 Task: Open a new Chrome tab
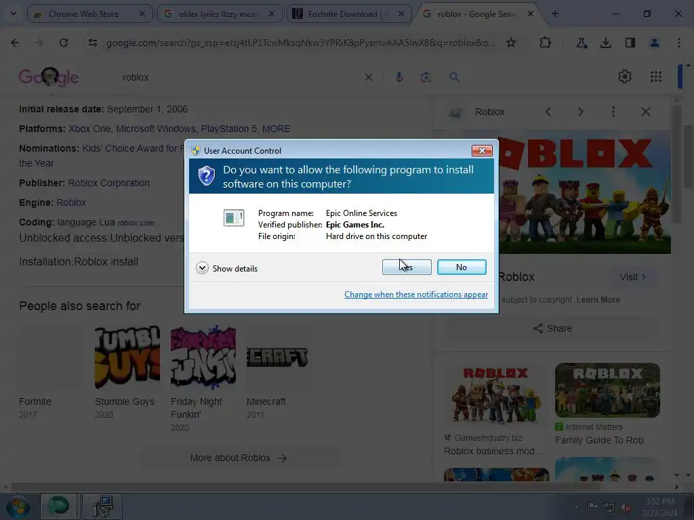click(x=554, y=14)
